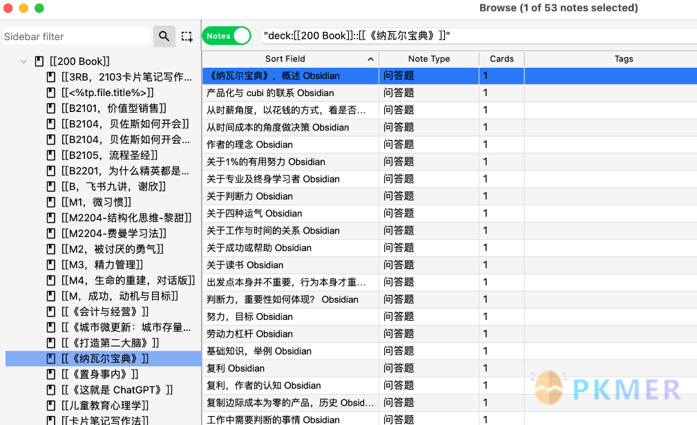
Task: Click the deck icon beside [[B2101，价值型销售]]
Action: (x=51, y=108)
